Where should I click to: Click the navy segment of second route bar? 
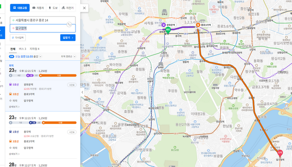click(x=33, y=123)
